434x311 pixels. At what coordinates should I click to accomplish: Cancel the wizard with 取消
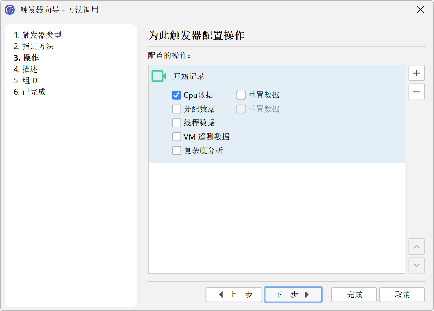(x=402, y=294)
